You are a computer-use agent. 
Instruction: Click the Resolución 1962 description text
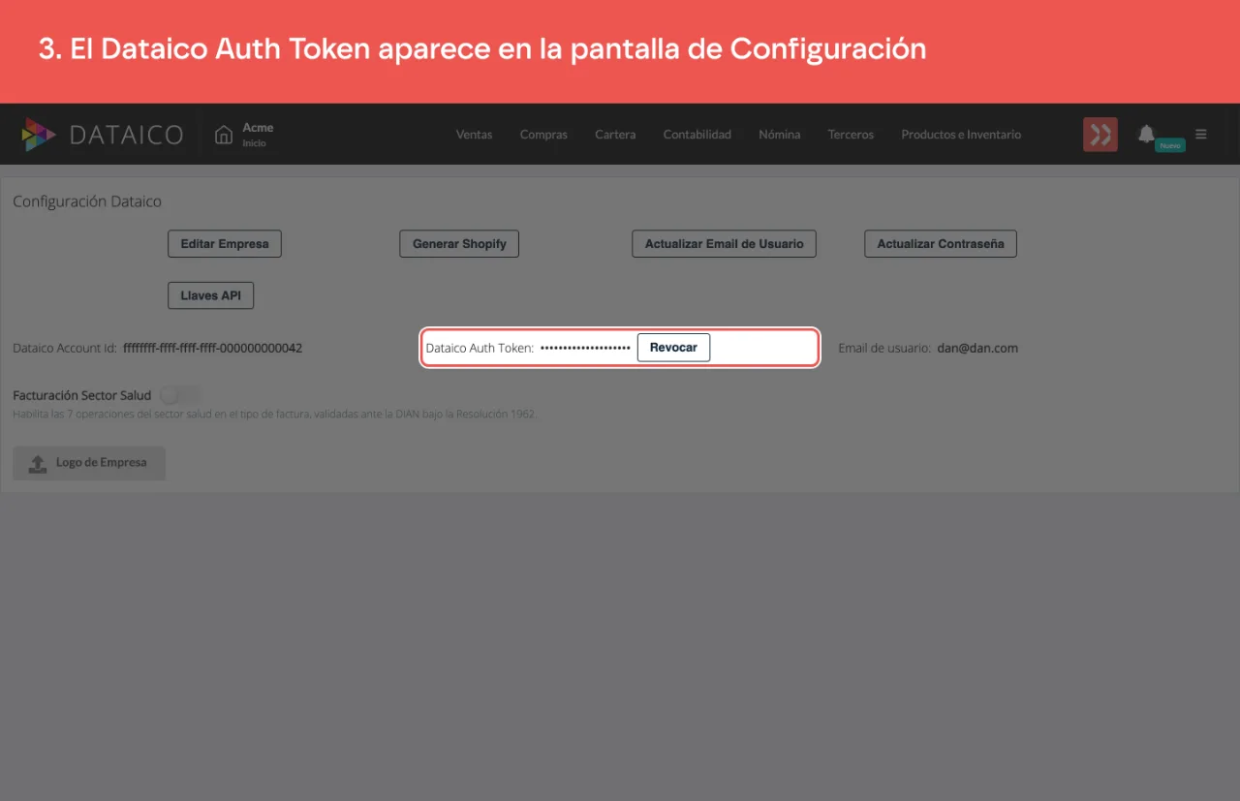tap(274, 414)
